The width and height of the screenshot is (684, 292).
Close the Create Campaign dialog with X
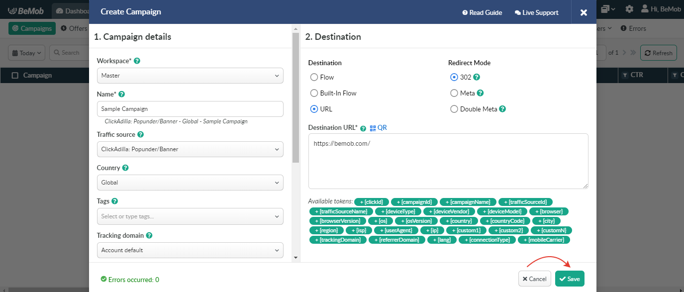click(x=584, y=12)
